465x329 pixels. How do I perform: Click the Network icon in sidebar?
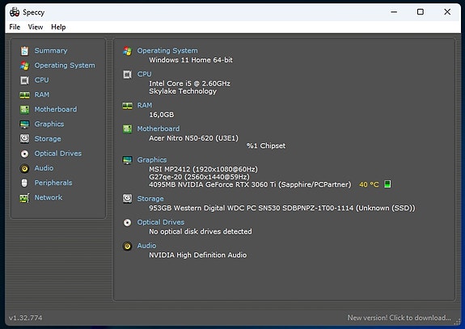tap(24, 198)
